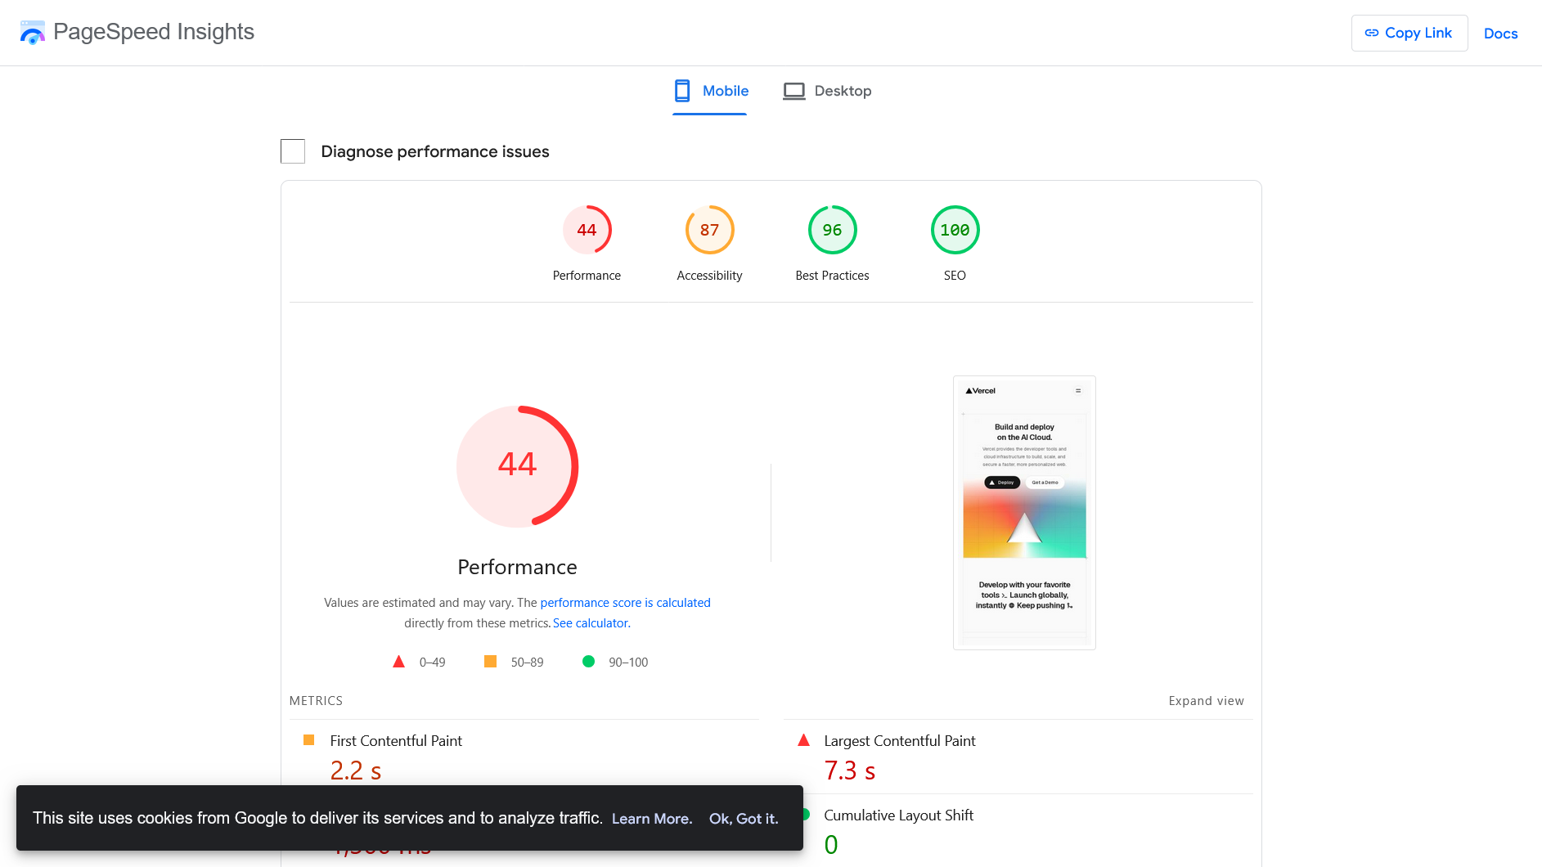Click the desktop laptop icon

[793, 91]
